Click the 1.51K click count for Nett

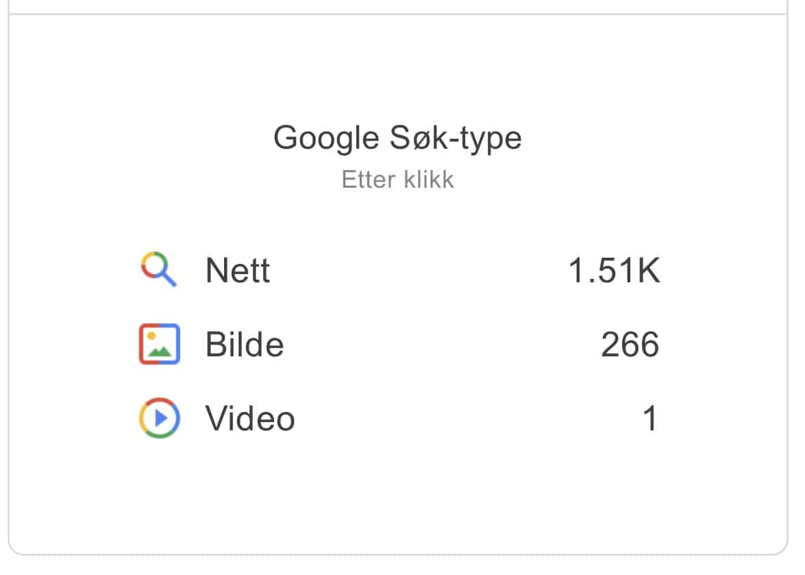pyautogui.click(x=614, y=271)
